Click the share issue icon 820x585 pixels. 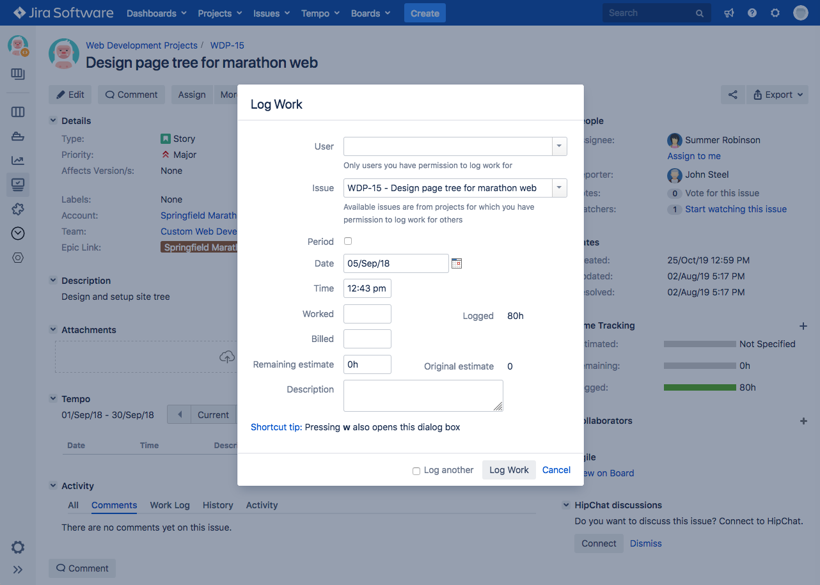[732, 95]
